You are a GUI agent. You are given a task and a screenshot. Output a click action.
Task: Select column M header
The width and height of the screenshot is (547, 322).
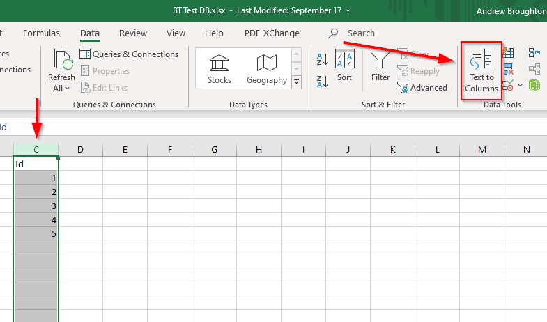(x=482, y=150)
